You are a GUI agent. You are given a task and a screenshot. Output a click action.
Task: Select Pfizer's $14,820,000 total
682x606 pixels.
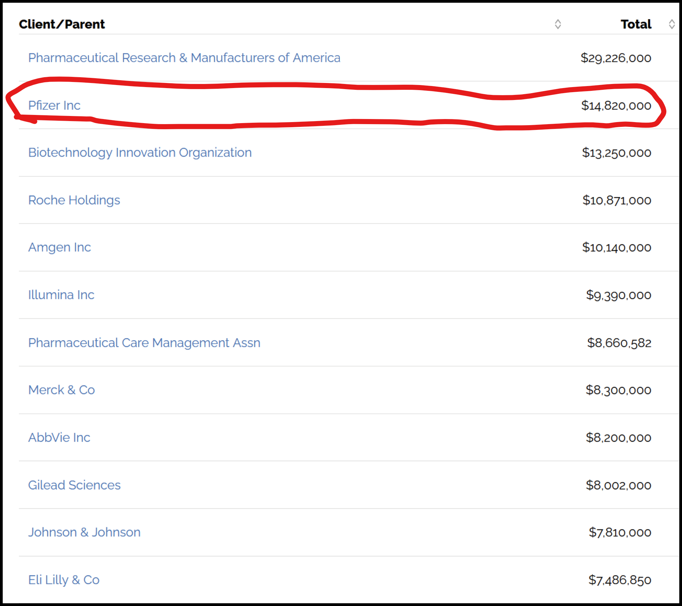click(x=616, y=106)
